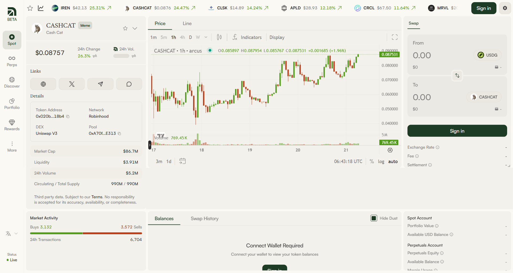
Task: Click the Sign in button under Swap
Action: click(x=457, y=131)
